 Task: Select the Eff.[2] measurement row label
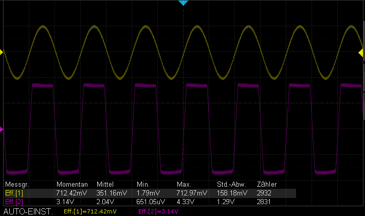[14, 202]
